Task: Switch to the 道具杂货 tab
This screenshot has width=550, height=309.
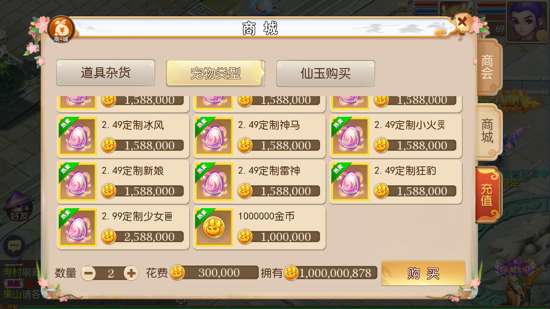Action: pos(106,73)
